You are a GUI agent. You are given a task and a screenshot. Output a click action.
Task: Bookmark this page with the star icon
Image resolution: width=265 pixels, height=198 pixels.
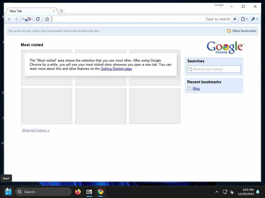click(47, 19)
